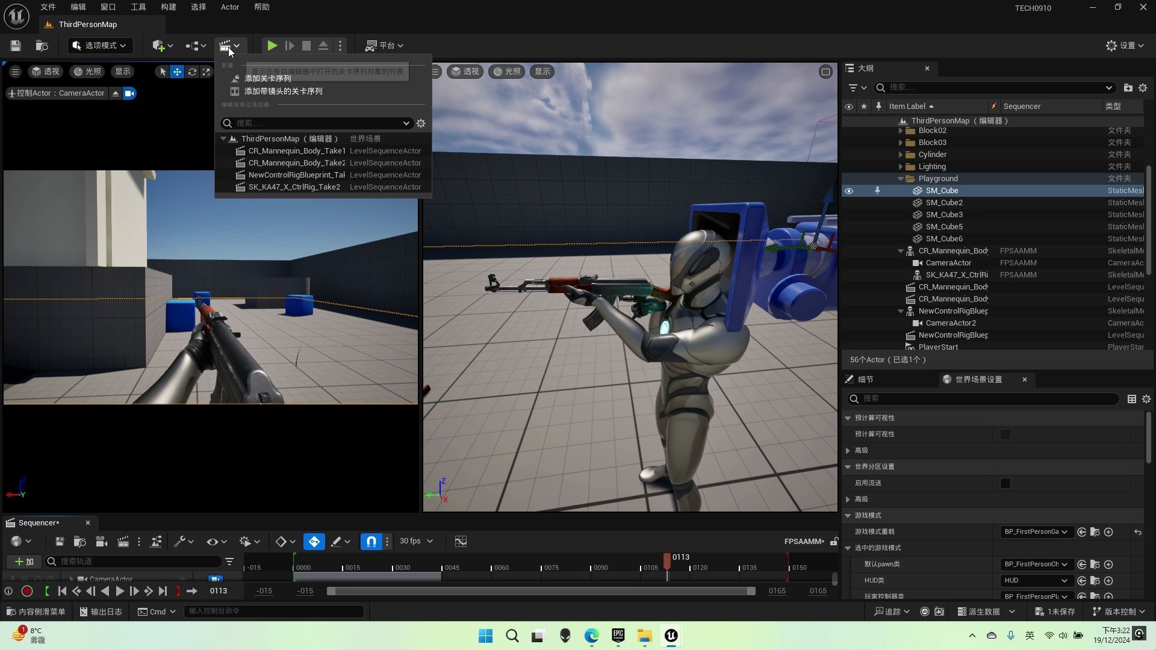
Task: Click Sequencer render movie clapboard icon
Action: point(123,542)
